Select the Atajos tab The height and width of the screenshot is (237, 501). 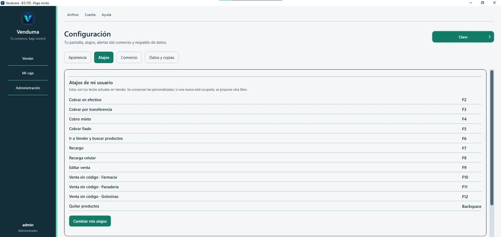pos(104,57)
